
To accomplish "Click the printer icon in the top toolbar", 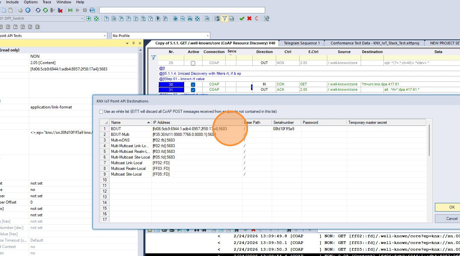I will click(20, 10).
